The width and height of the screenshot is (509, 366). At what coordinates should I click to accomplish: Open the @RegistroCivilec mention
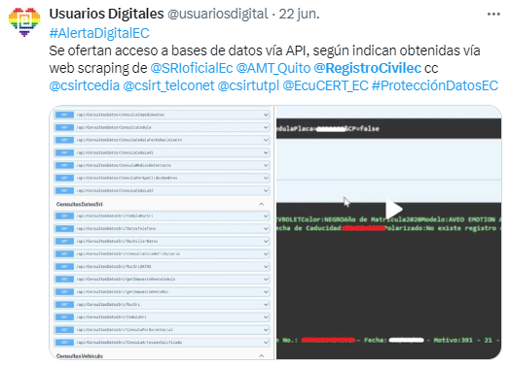click(x=368, y=68)
